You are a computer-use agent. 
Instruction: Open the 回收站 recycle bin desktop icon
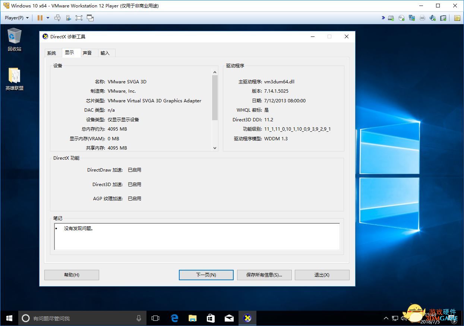point(15,40)
